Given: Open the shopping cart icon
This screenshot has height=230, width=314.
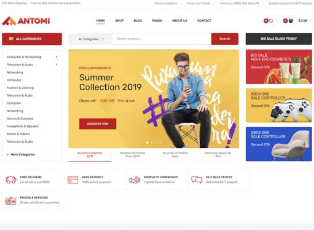Looking at the screenshot, I should tap(291, 21).
